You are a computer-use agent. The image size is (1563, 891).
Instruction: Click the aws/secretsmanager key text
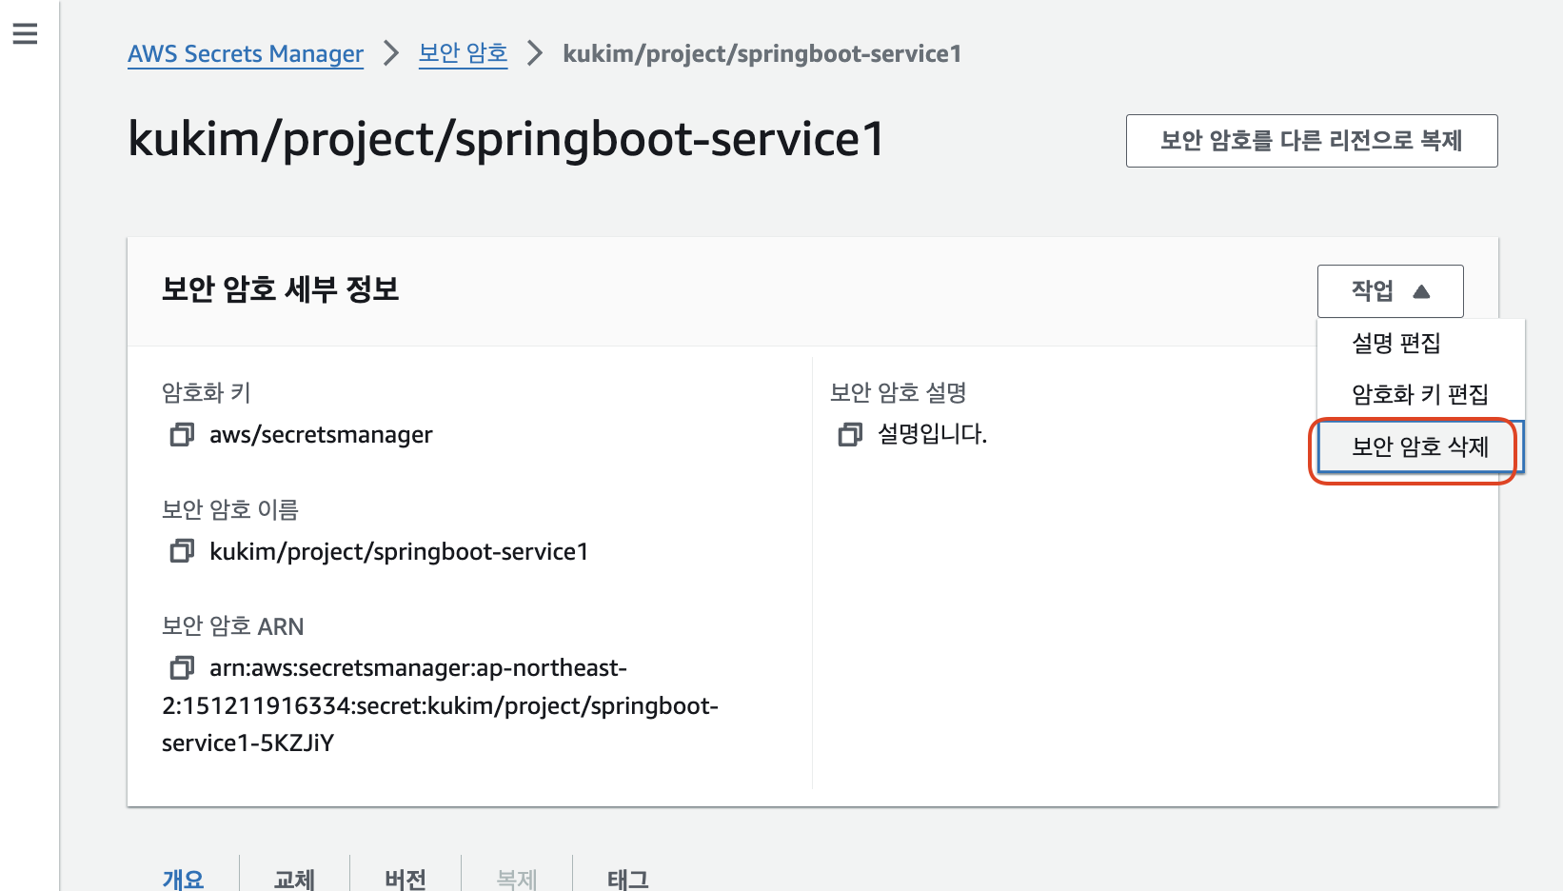tap(321, 435)
